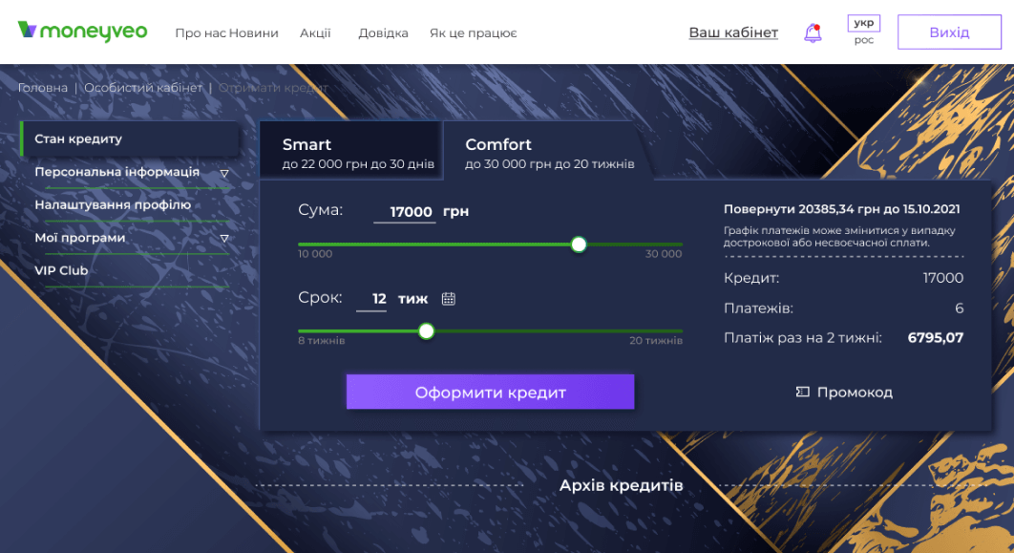Click the Срок weeks input field

[371, 300]
